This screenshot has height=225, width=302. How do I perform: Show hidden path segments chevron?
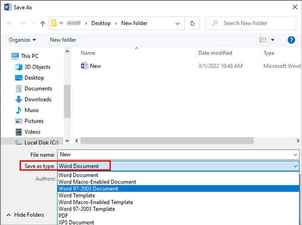click(61, 23)
